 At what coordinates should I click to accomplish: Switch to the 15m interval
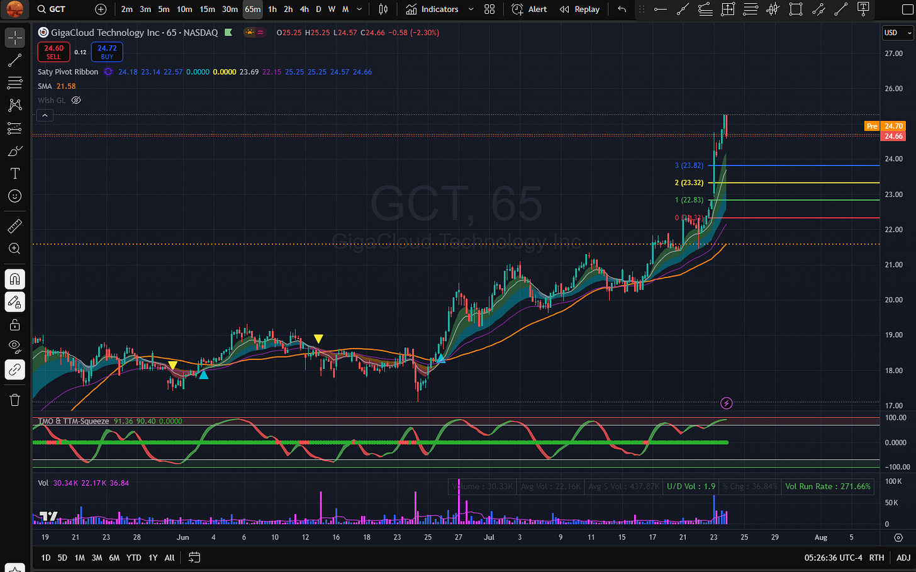pos(207,9)
